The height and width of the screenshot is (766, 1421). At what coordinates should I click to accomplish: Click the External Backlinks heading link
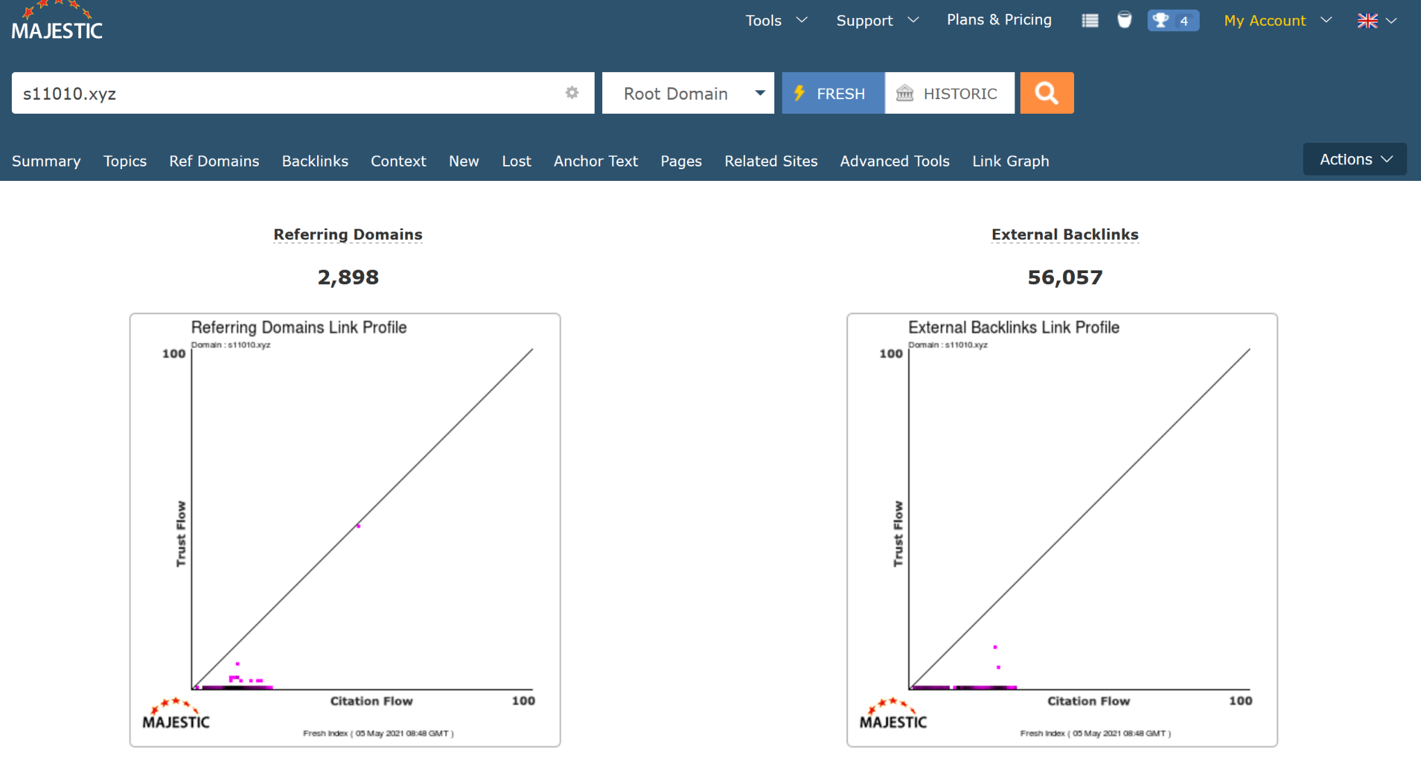[x=1065, y=234]
